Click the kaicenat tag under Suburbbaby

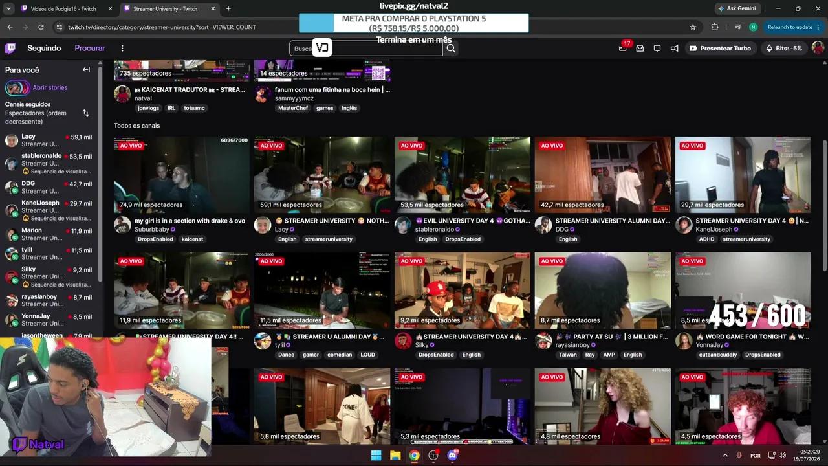tap(192, 239)
